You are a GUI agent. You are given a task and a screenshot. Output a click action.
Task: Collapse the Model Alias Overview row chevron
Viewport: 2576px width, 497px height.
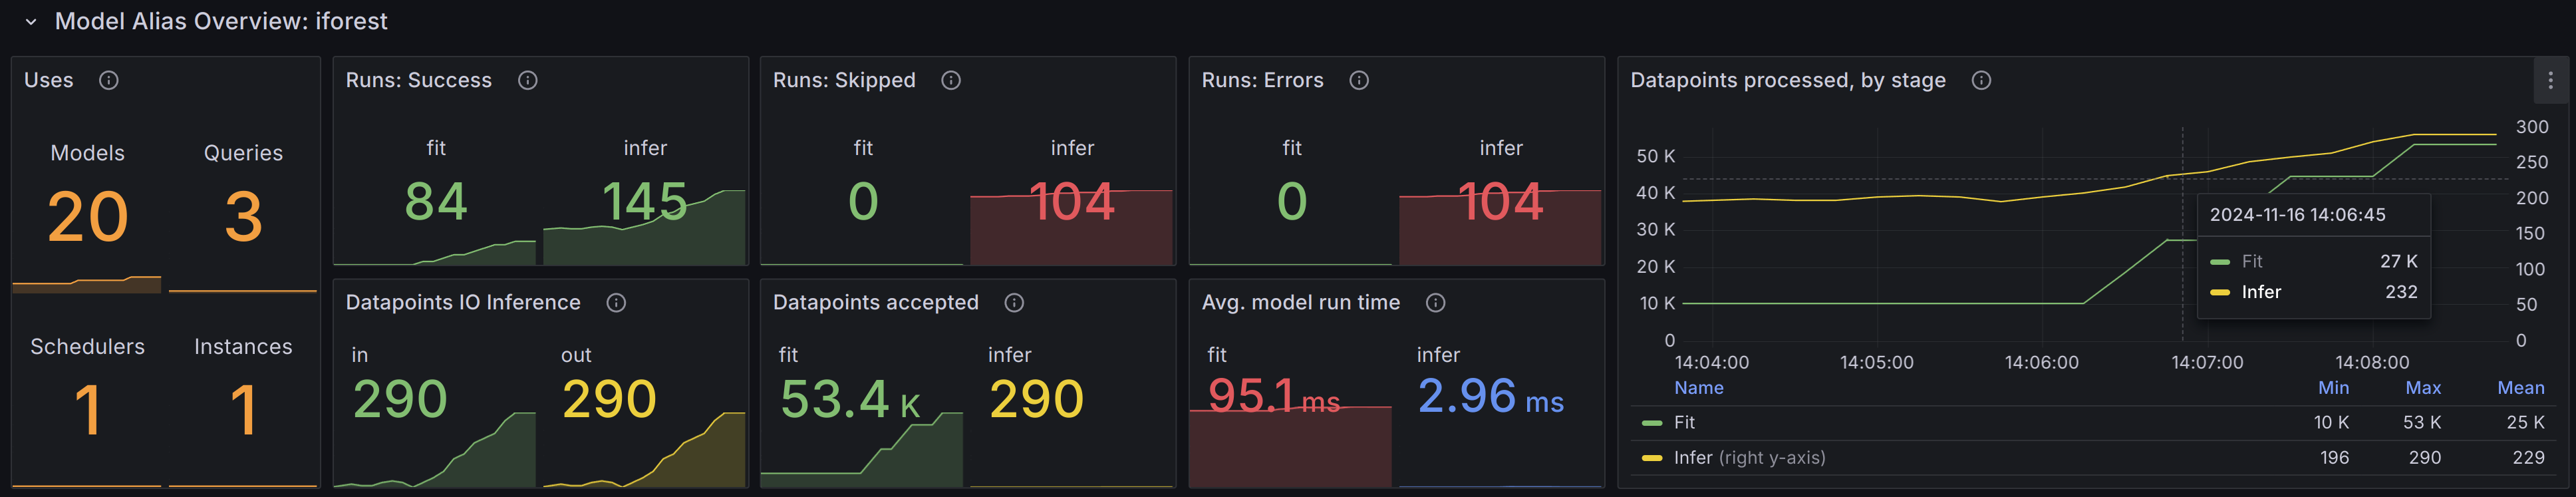[31, 22]
